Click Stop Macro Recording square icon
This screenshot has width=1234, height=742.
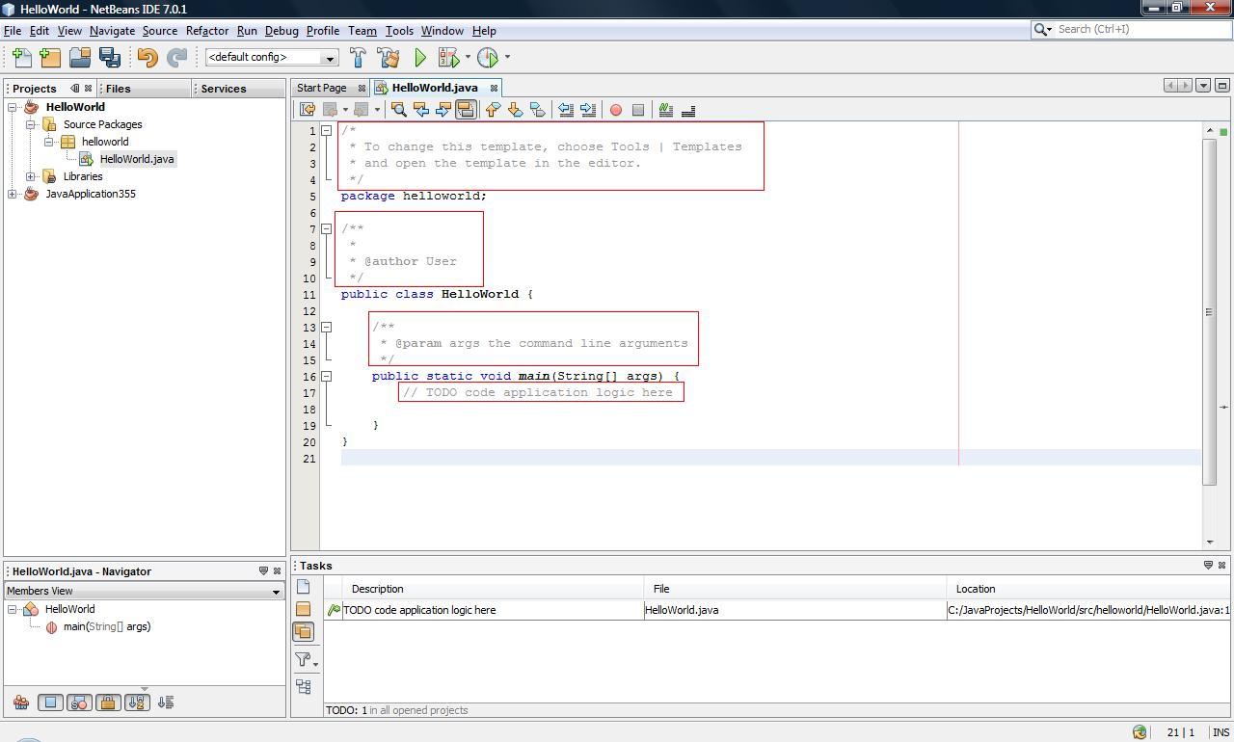click(x=638, y=110)
